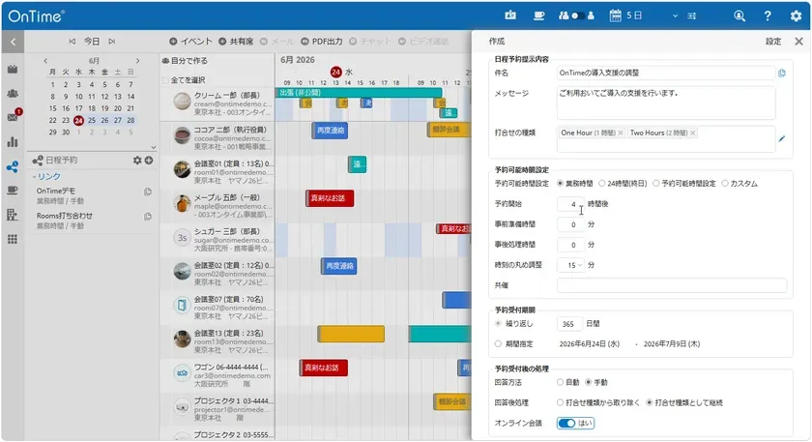The width and height of the screenshot is (812, 442).
Task: Click the 共催 input field
Action: coord(672,285)
